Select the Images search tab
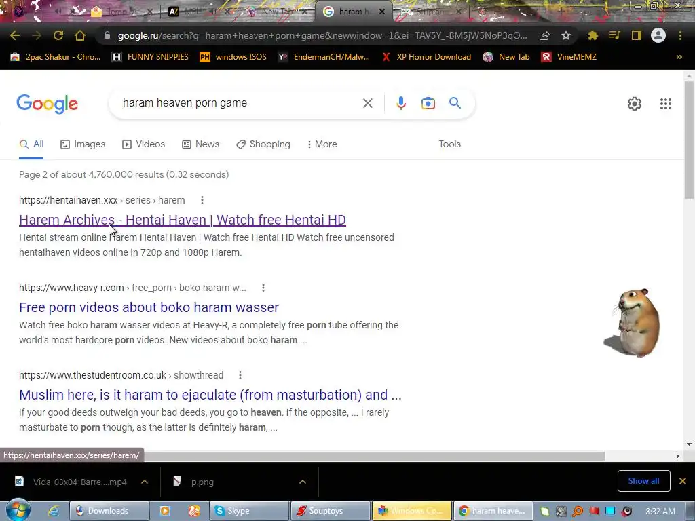The image size is (695, 521). [83, 144]
